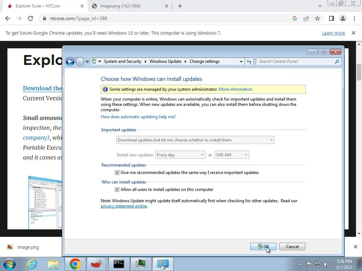The height and width of the screenshot is (271, 362).
Task: Click the volume speaker tray icon
Action: click(x=326, y=264)
